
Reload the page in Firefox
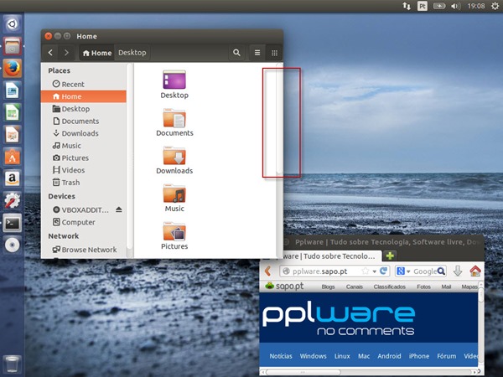[x=384, y=271]
